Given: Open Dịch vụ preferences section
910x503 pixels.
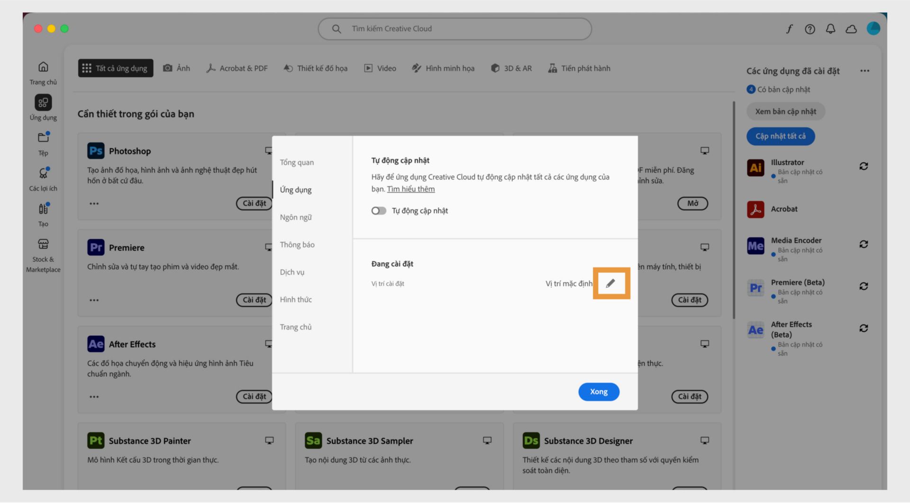Looking at the screenshot, I should tap(292, 272).
